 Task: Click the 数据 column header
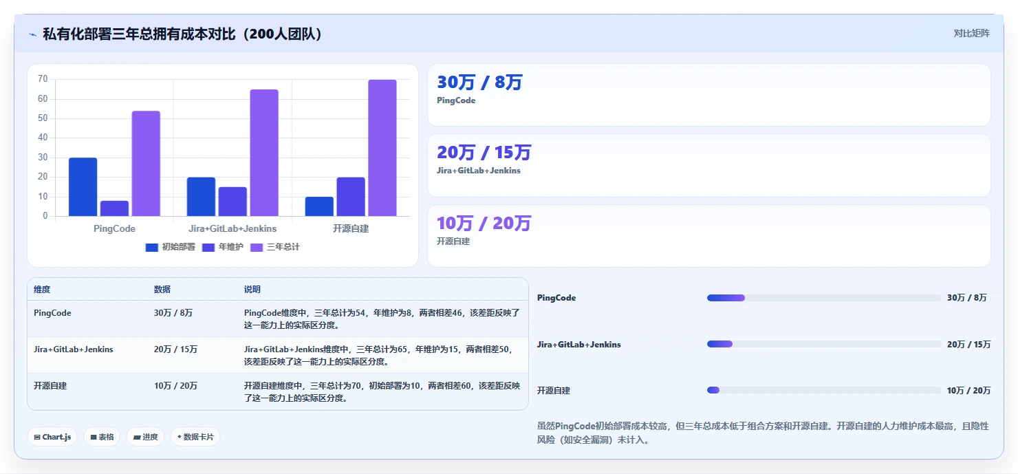tap(162, 290)
